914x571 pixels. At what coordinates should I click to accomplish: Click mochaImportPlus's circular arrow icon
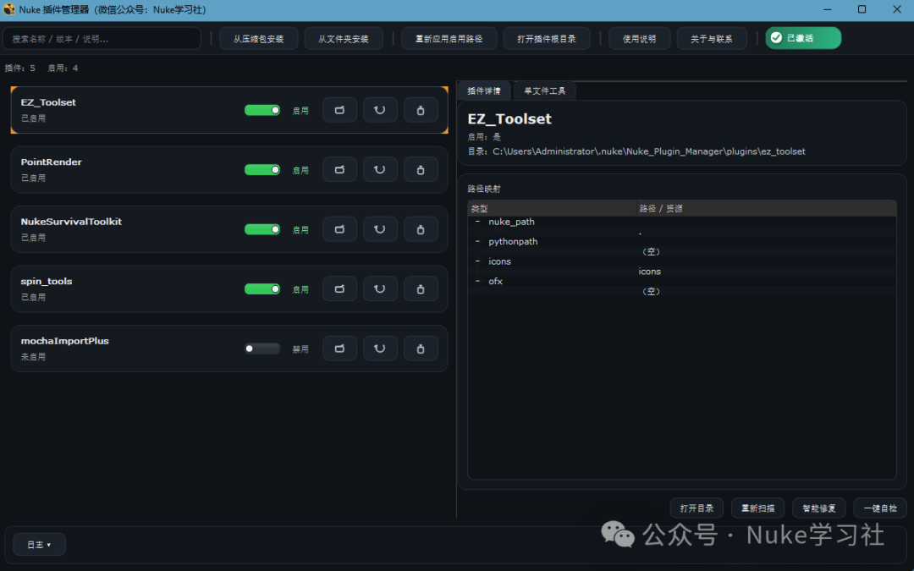[x=380, y=349]
